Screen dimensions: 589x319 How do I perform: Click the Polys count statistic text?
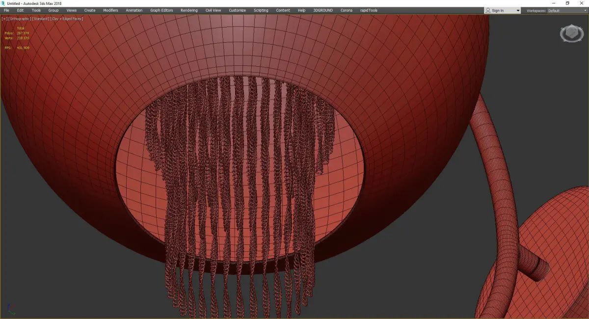[x=17, y=33]
